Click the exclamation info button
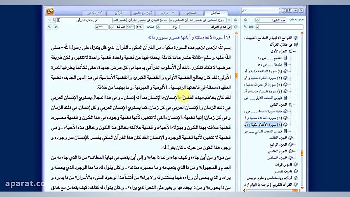This screenshot has width=350, height=197. click(284, 10)
